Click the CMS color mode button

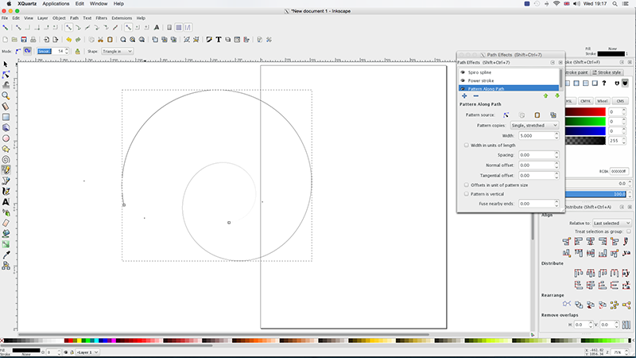(620, 101)
